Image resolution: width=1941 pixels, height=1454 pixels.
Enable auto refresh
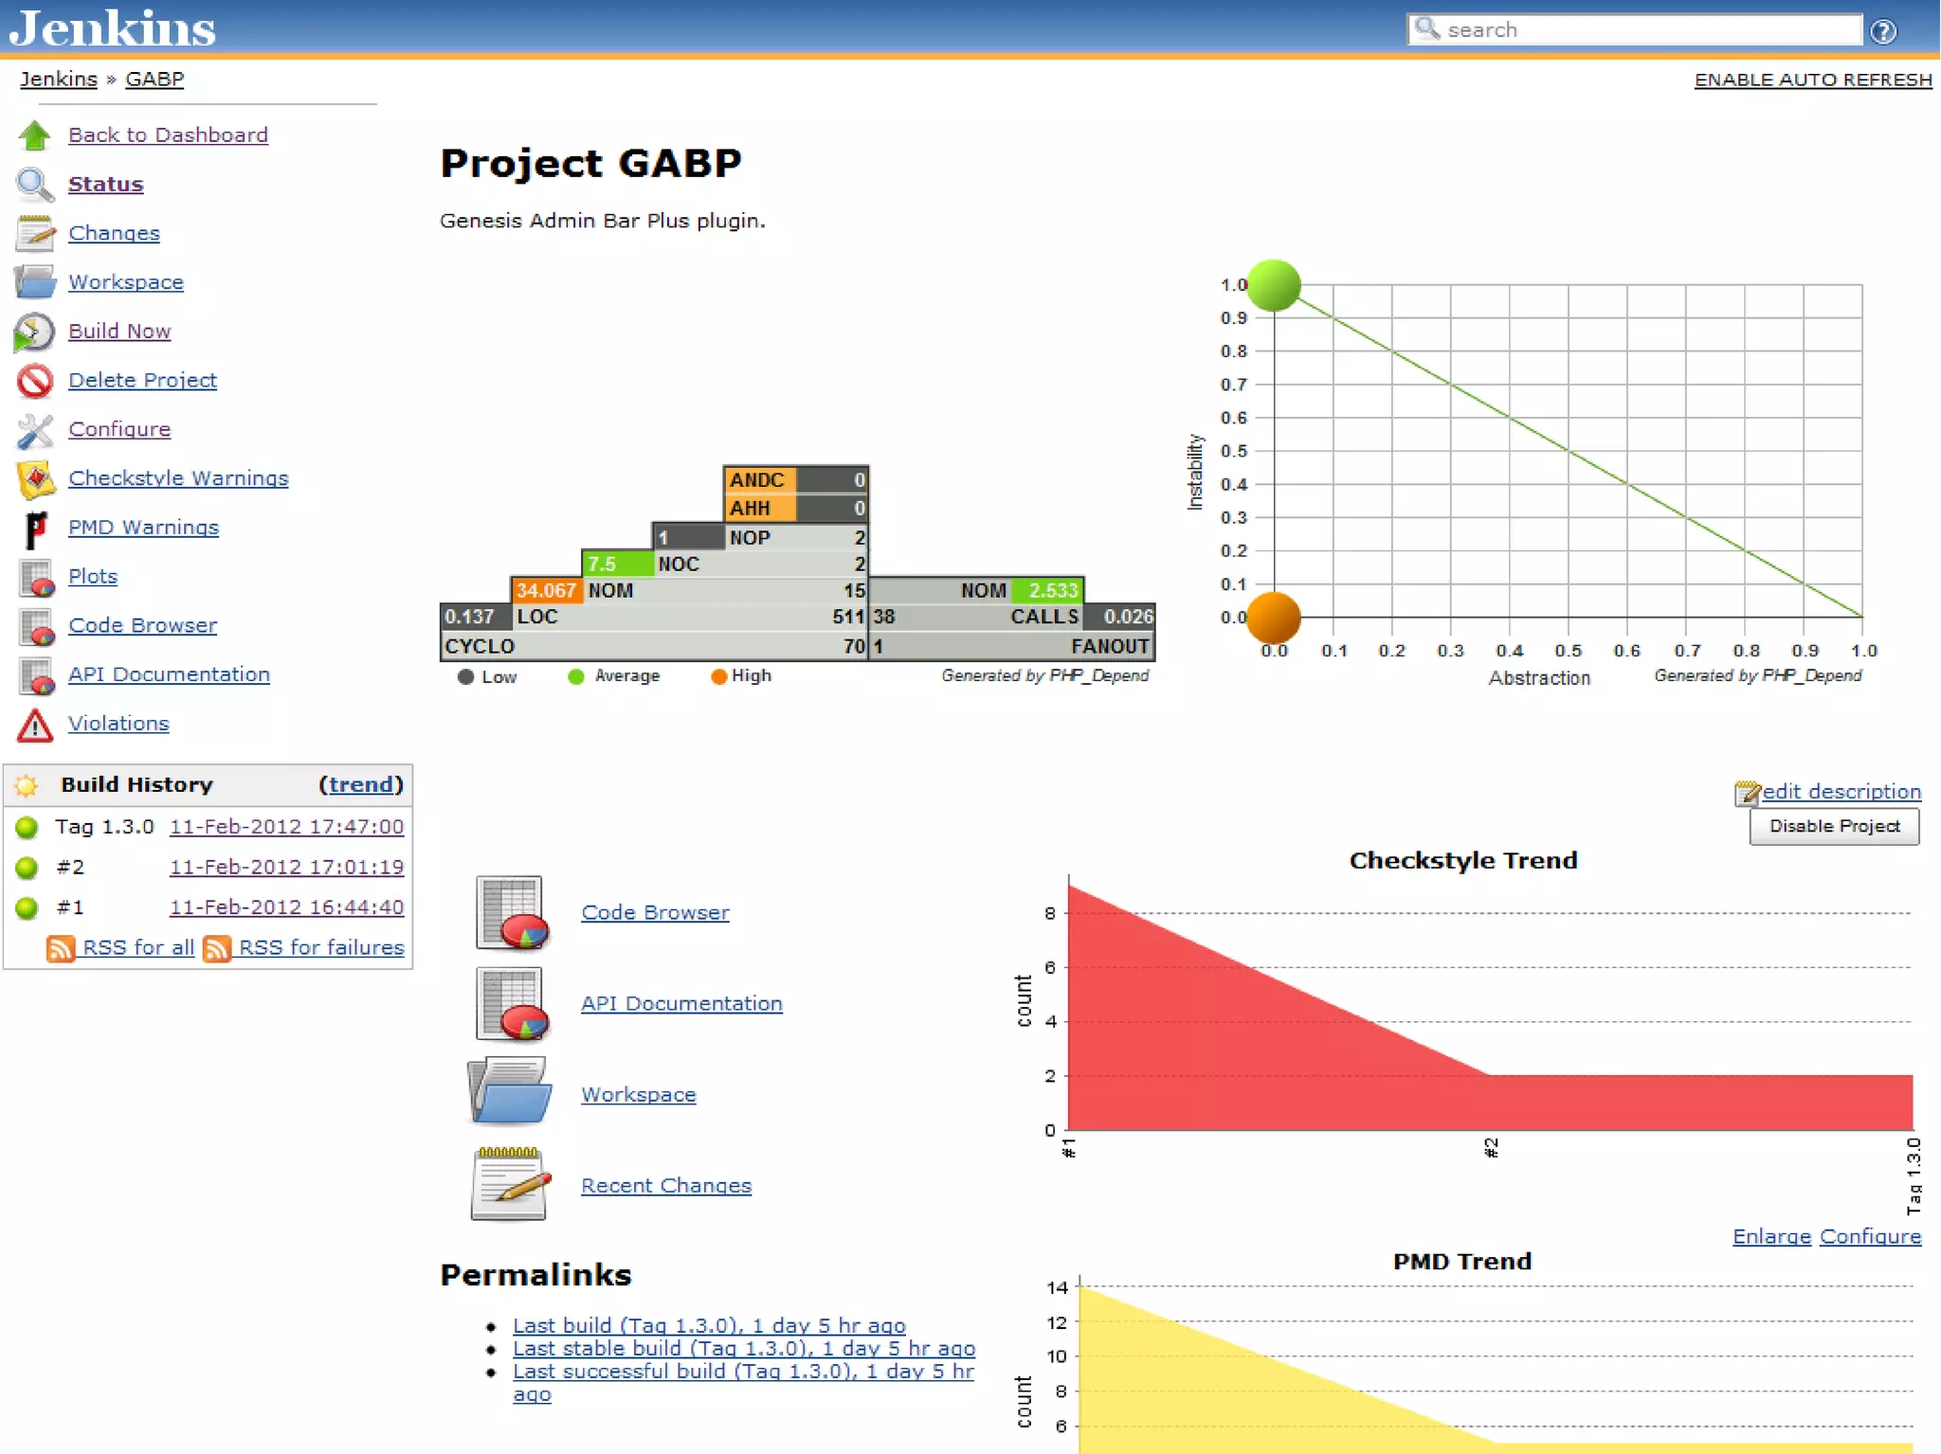pos(1812,80)
